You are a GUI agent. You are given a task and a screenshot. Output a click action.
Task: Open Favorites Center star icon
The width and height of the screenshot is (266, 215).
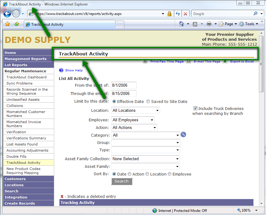tap(7, 24)
